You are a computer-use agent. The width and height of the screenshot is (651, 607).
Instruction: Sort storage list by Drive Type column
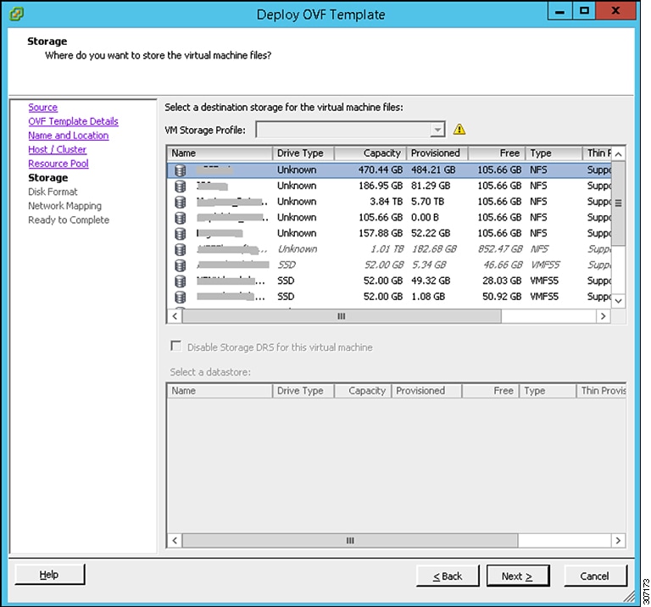(303, 153)
